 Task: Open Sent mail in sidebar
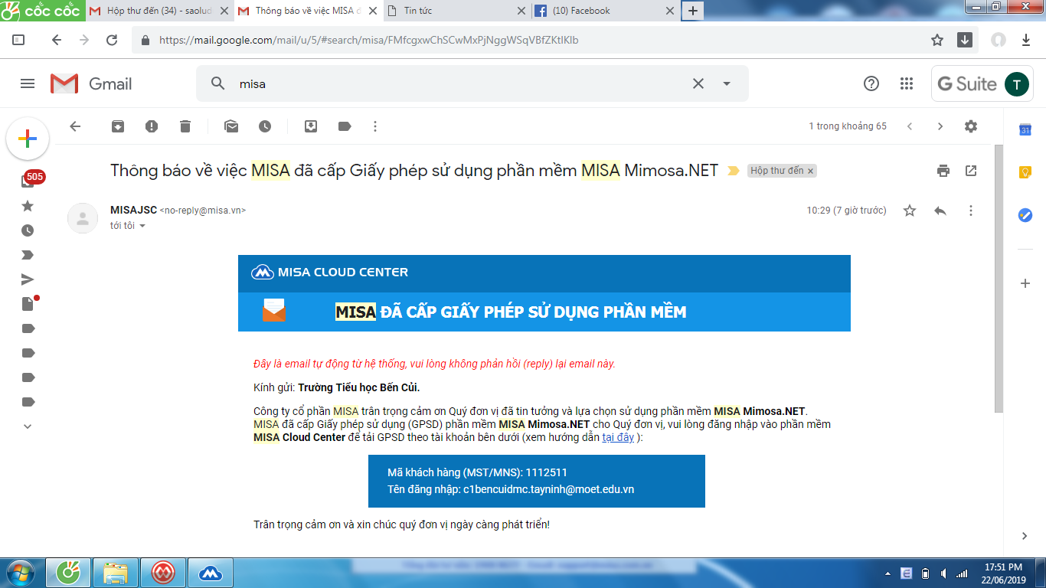[x=28, y=279]
